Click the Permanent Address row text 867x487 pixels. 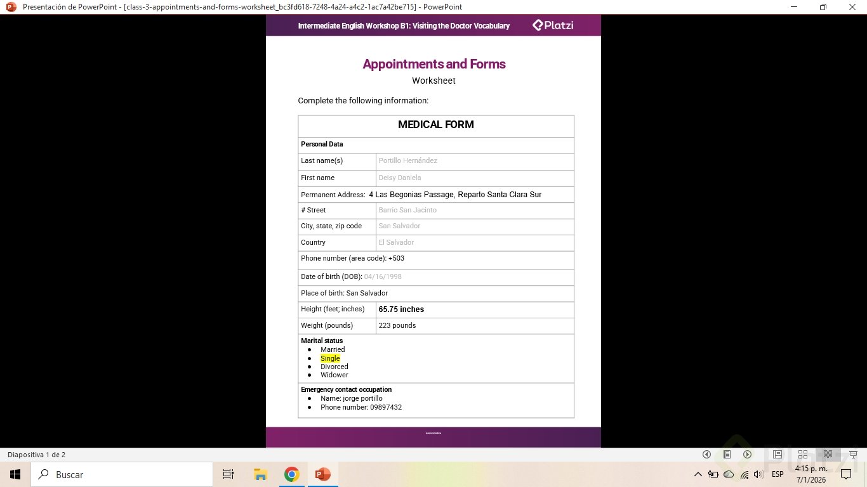click(421, 195)
